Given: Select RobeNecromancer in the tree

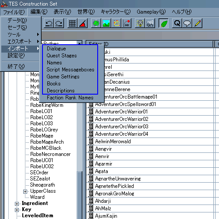Looking at the screenshot, I should pos(50,154).
